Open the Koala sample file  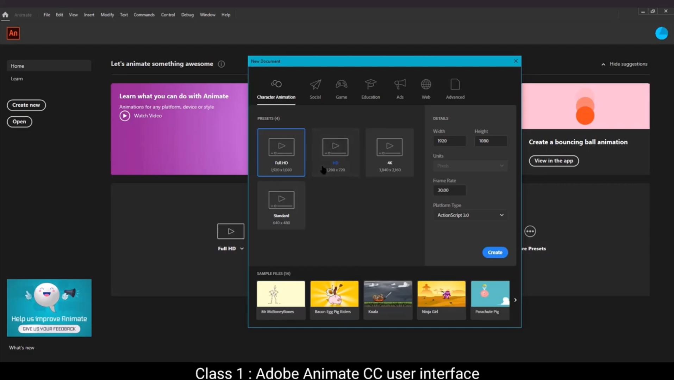click(388, 300)
